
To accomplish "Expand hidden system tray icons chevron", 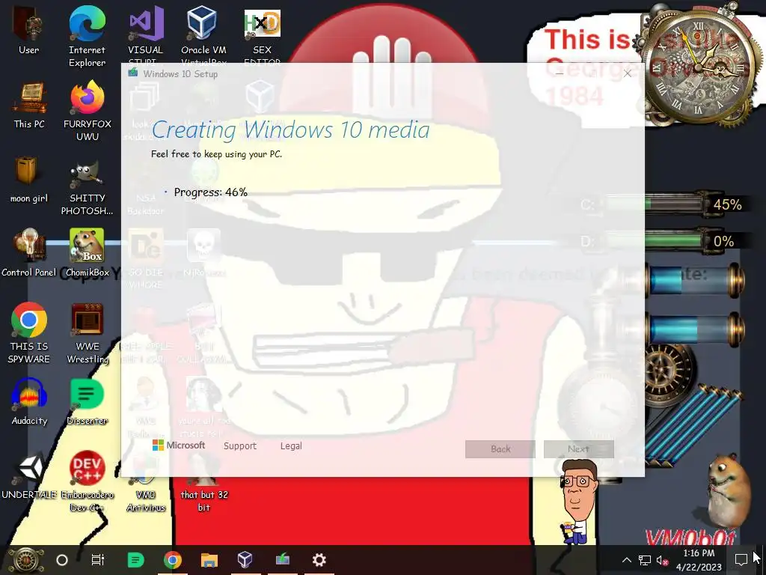I will pyautogui.click(x=626, y=560).
